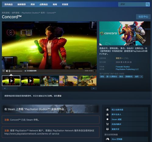The width and height of the screenshot is (152, 142).
Task: Mute the video with the speaker icon
Action: [7, 71]
